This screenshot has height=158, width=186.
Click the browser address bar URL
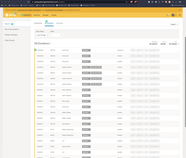click(x=50, y=2)
